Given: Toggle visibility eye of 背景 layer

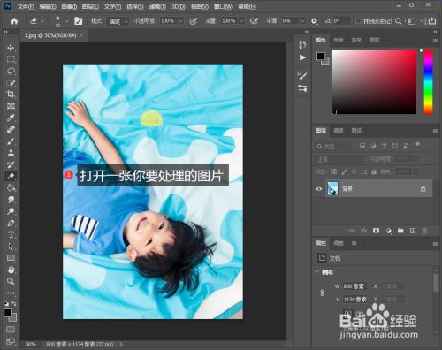Looking at the screenshot, I should tap(319, 189).
